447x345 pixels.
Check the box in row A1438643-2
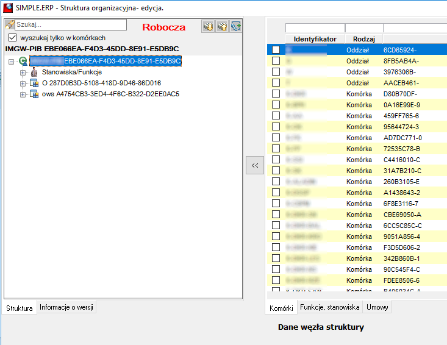[276, 192]
